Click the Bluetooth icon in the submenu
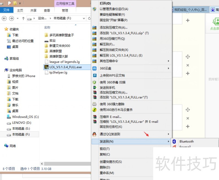219x180 pixels. pyautogui.click(x=174, y=141)
